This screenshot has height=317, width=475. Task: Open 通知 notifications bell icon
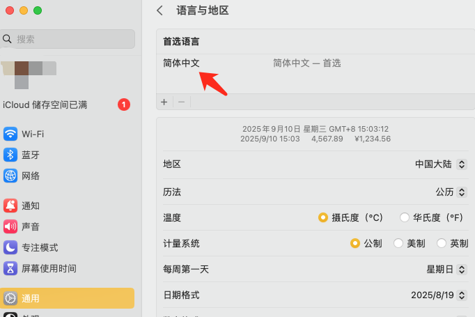(10, 206)
